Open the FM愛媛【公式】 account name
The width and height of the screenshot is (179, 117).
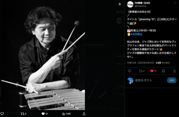pos(142,3)
